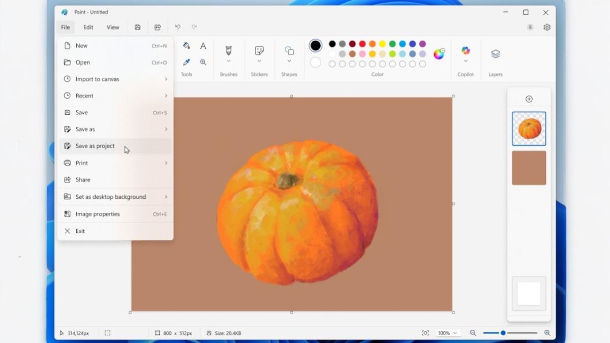Add a new layer with plus button

pyautogui.click(x=529, y=99)
